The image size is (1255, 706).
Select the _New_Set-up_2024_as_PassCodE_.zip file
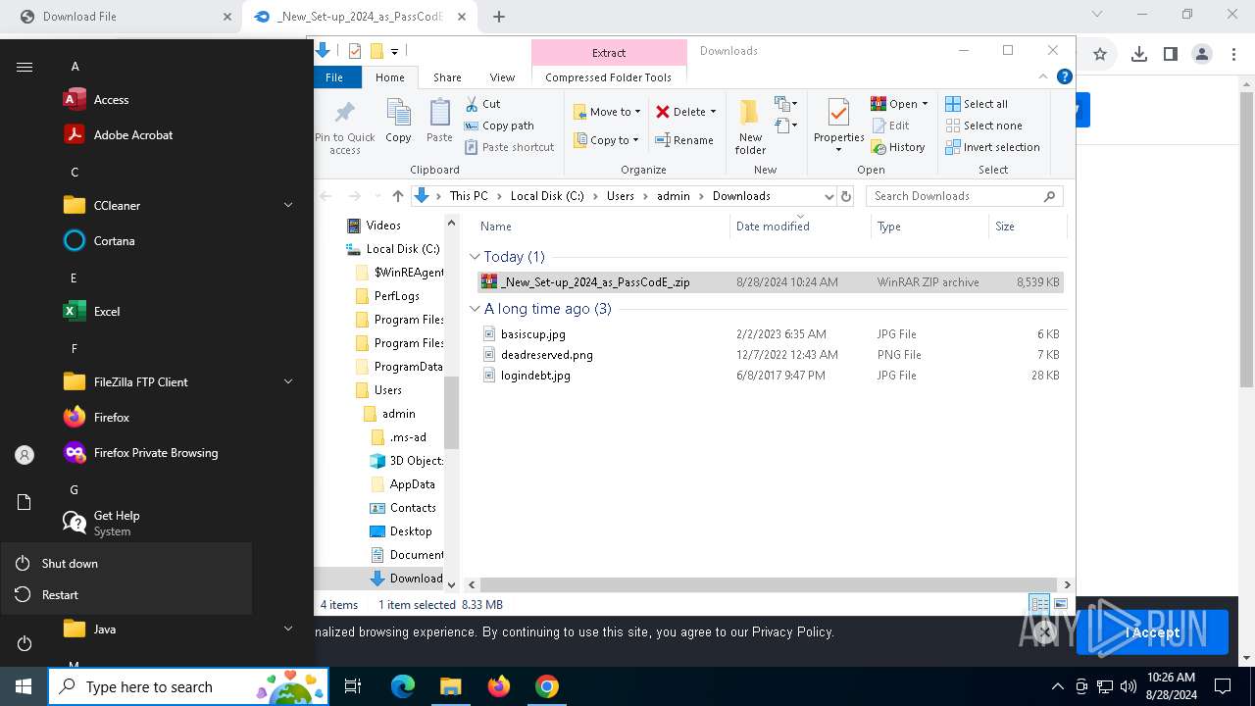coord(769,282)
